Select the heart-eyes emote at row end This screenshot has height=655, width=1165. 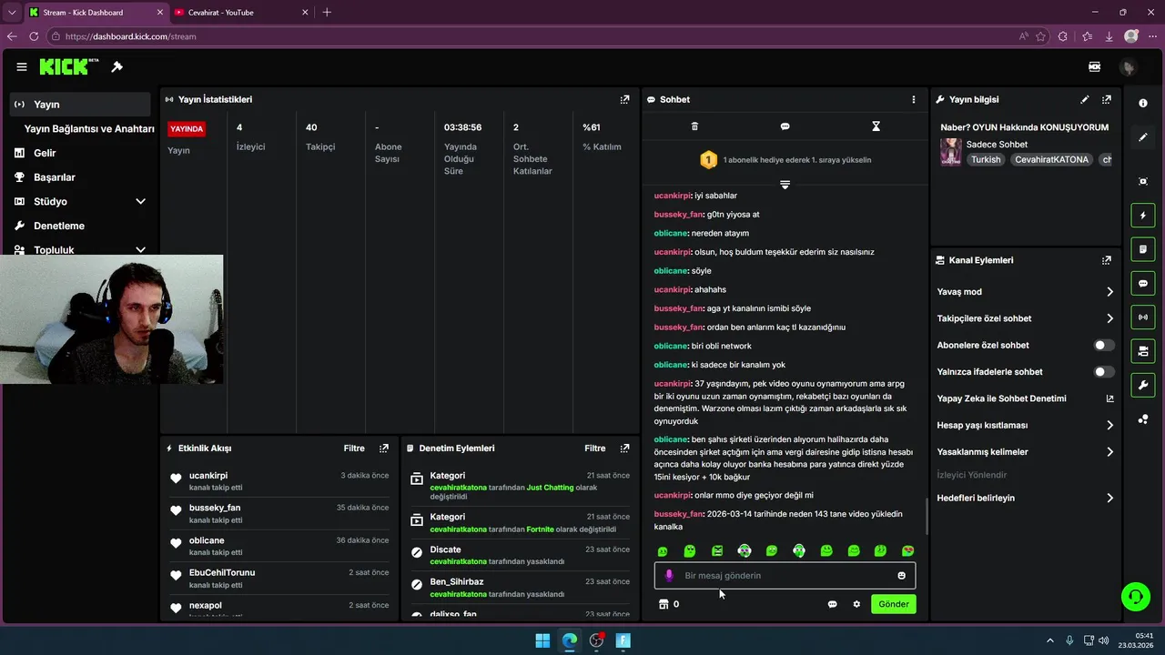point(907,551)
